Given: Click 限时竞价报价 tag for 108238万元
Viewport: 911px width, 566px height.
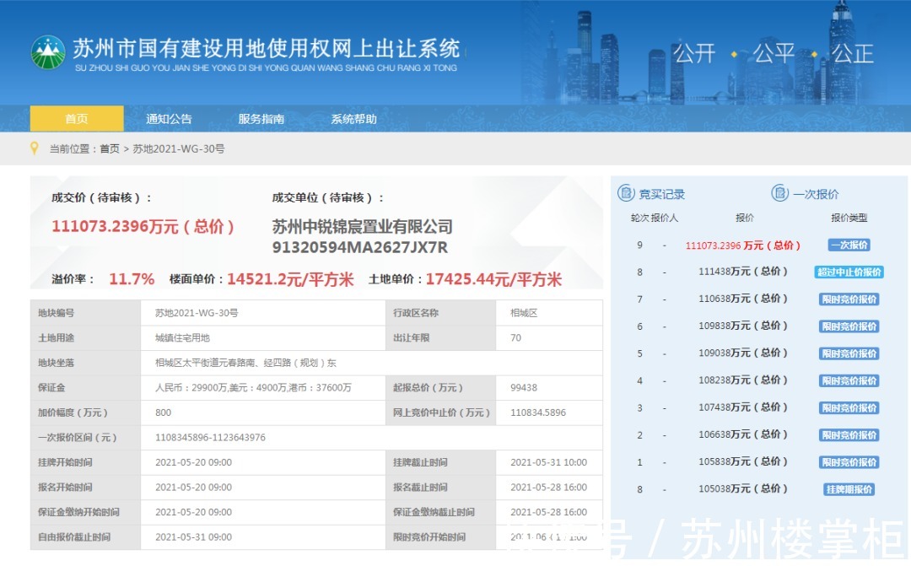Looking at the screenshot, I should tap(849, 380).
